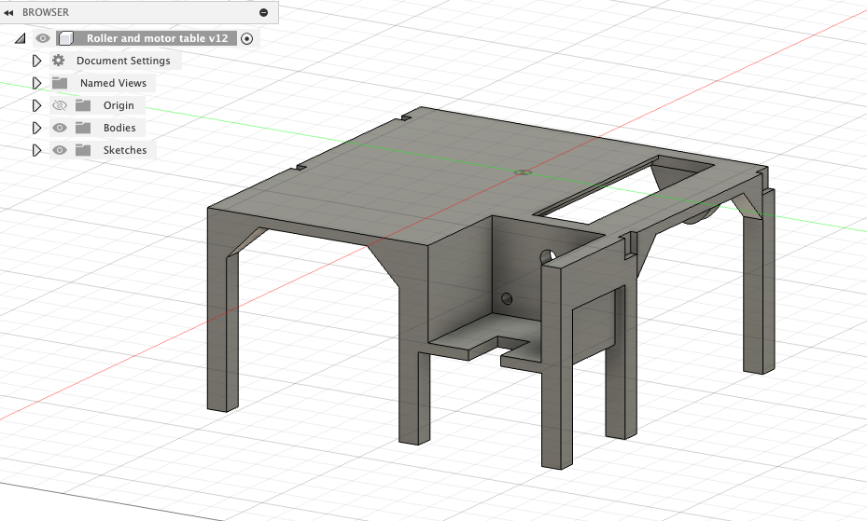Image resolution: width=867 pixels, height=521 pixels.
Task: Collapse the Roller and motor table root node
Action: (x=20, y=38)
